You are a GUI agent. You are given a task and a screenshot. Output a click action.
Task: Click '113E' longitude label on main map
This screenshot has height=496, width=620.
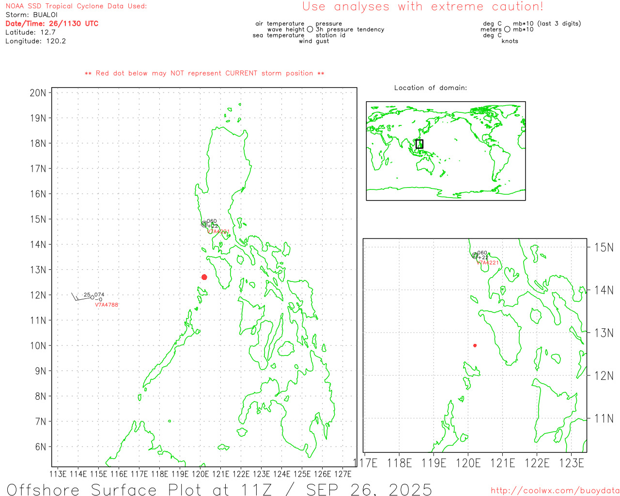pyautogui.click(x=58, y=474)
